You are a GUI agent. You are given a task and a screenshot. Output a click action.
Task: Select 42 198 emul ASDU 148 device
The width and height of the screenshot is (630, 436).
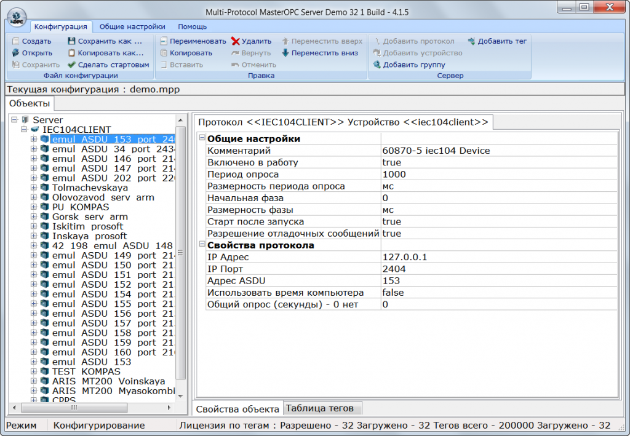pyautogui.click(x=113, y=245)
